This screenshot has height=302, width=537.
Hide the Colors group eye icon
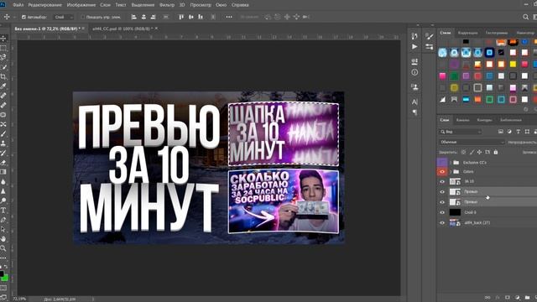442,171
